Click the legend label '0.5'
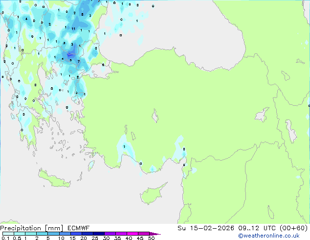This screenshot has height=240, width=310. (x=17, y=238)
